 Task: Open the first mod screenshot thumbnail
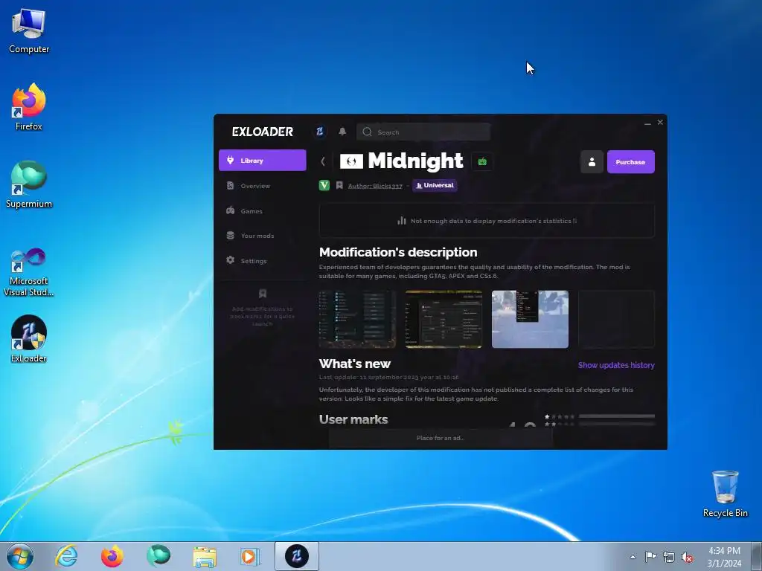(x=357, y=319)
